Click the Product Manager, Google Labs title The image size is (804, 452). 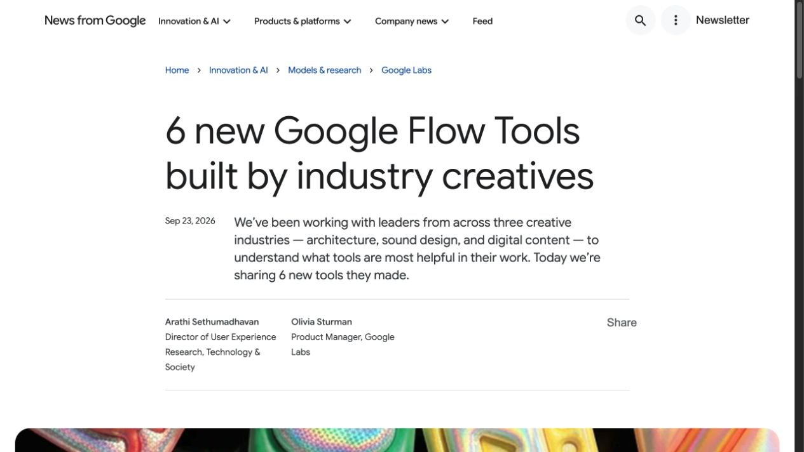343,344
